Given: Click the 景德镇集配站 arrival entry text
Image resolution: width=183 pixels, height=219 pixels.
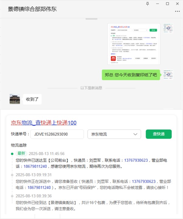Looking at the screenshot, I should tap(93, 206).
